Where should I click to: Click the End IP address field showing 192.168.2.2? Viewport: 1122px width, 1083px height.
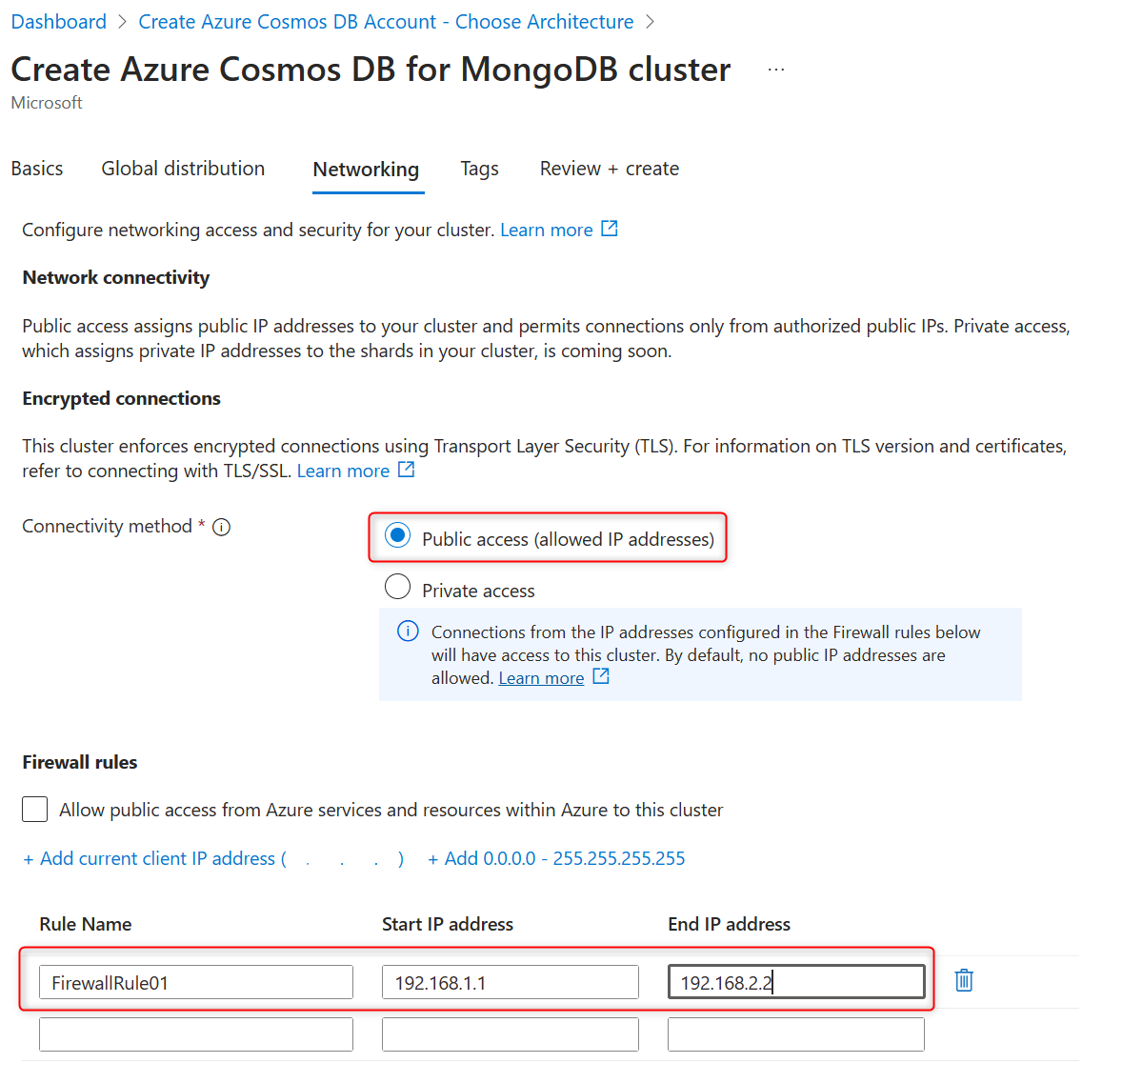[795, 981]
